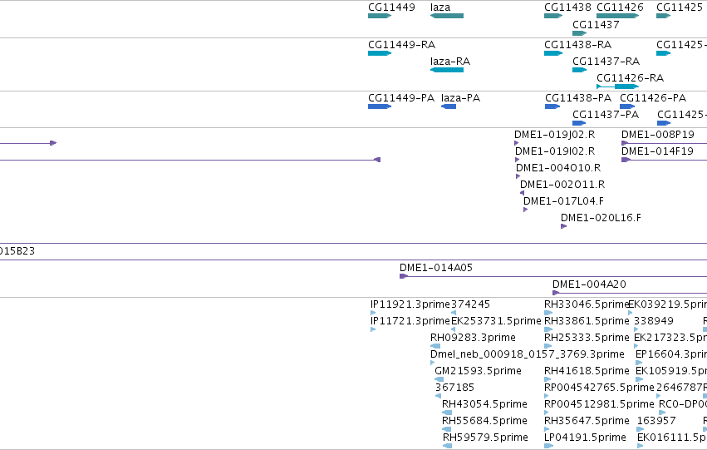Click the 2646787 EST label
Screen dimensions: 707x450
pos(680,388)
